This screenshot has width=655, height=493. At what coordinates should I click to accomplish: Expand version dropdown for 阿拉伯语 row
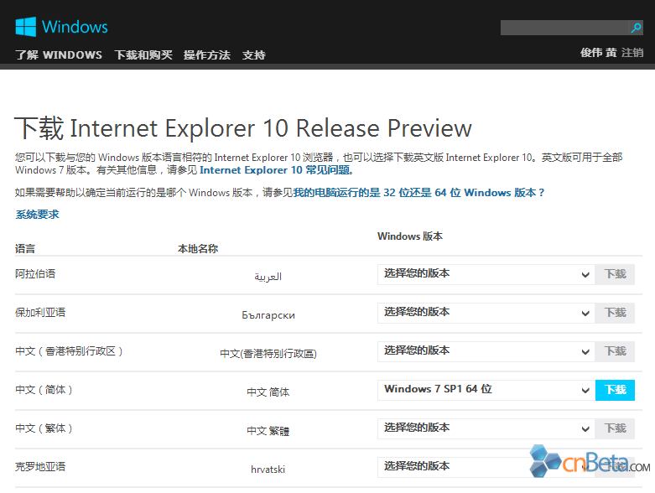click(486, 275)
